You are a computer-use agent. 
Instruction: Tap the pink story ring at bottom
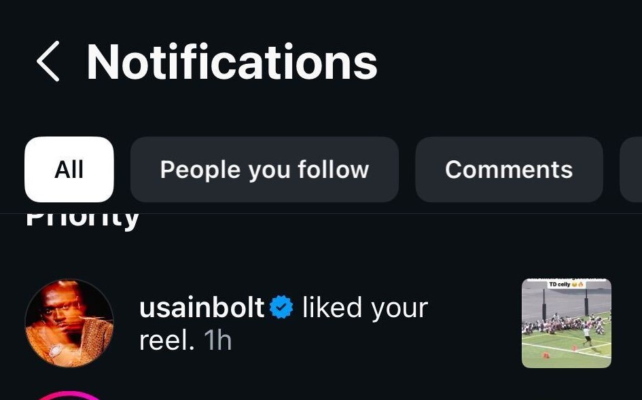point(69,395)
